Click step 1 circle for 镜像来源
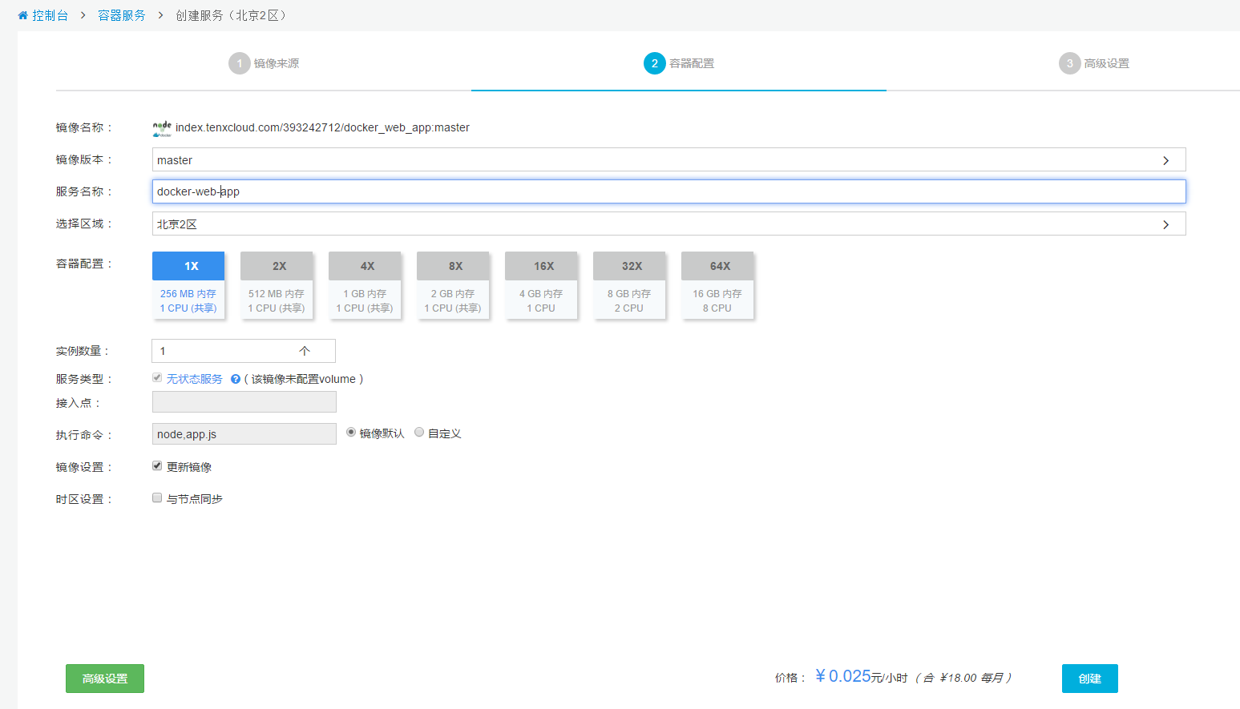 [240, 63]
